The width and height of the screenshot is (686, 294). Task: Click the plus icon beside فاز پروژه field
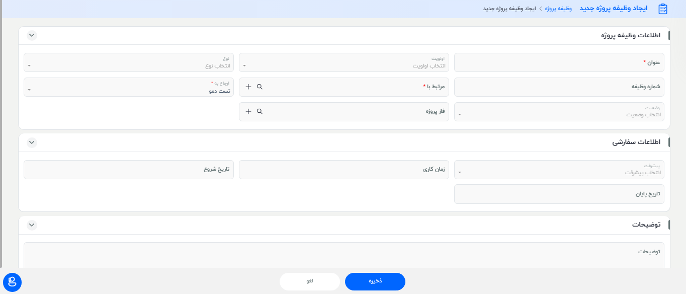click(248, 111)
